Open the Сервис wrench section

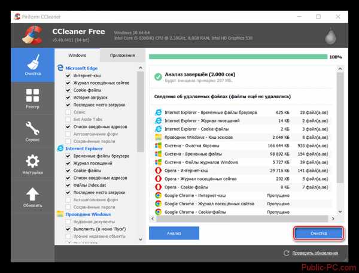[32, 132]
